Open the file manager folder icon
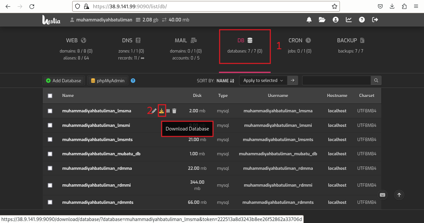This screenshot has height=223, width=424. tap(322, 20)
